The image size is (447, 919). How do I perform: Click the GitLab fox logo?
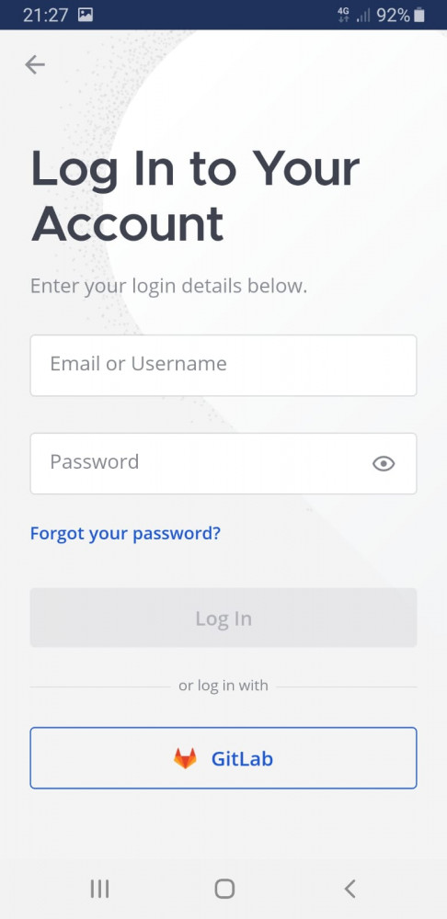(185, 758)
